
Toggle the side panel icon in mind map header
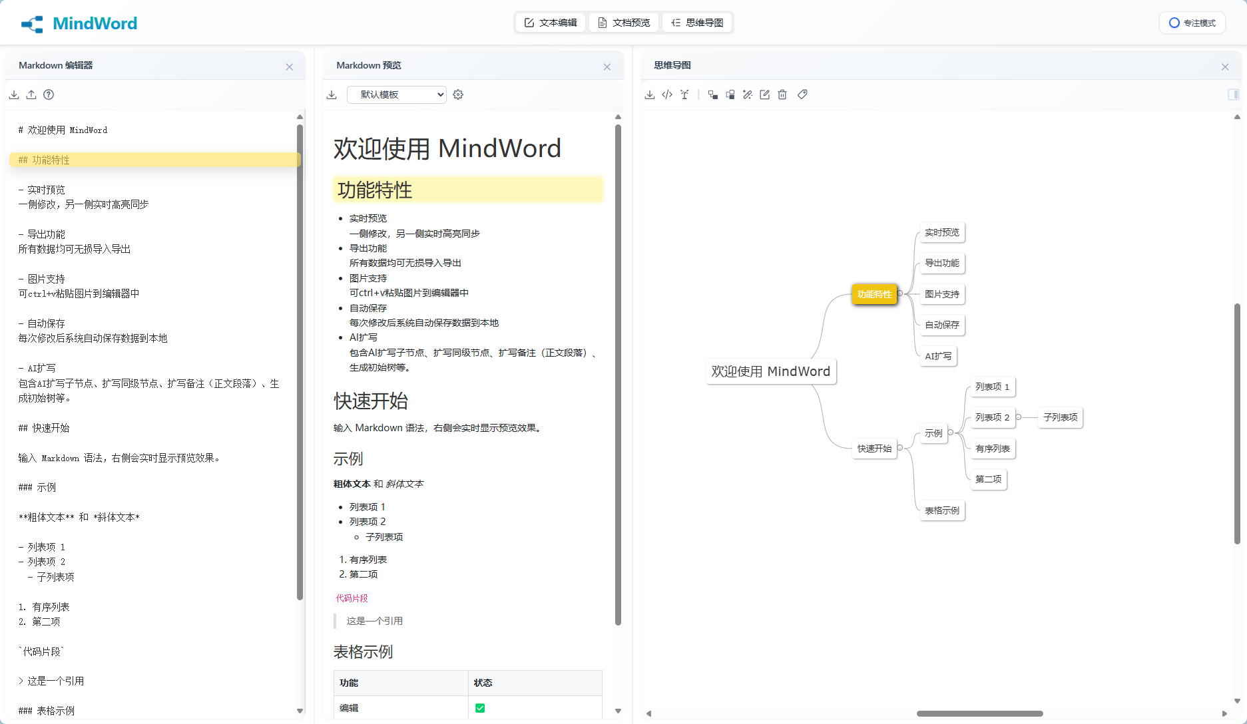tap(1233, 94)
